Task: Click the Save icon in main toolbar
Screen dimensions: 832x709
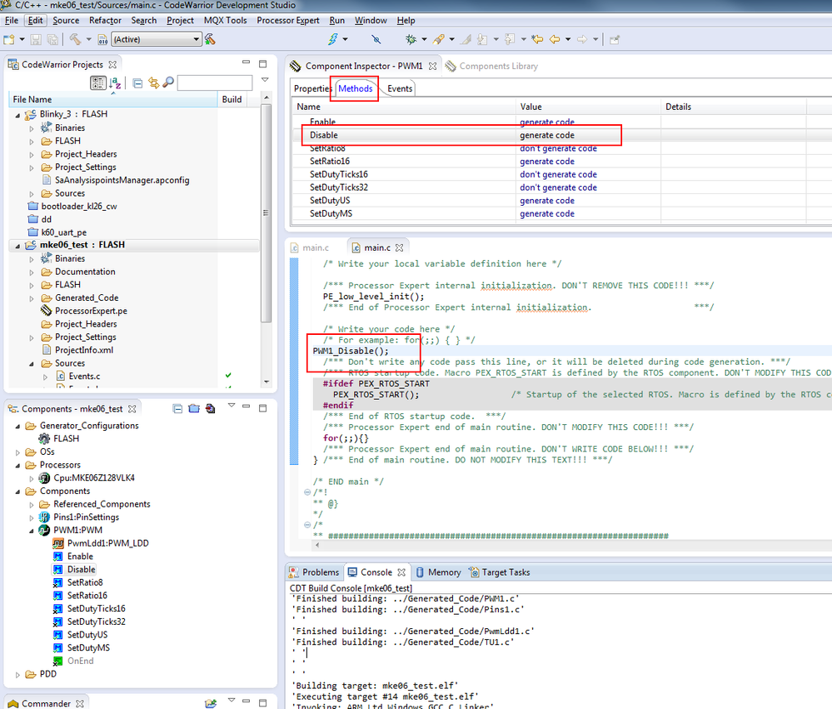Action: coord(36,39)
